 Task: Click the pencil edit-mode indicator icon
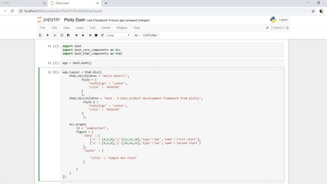coord(267,28)
